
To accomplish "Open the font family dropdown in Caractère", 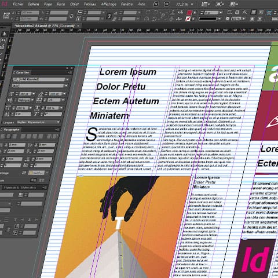I will 67,79.
